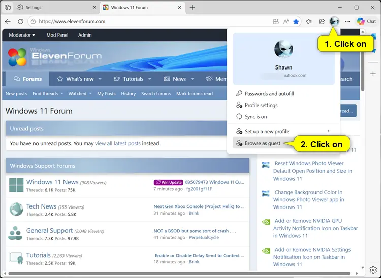View site information lock icon in address bar
This screenshot has height=278, width=381.
pyautogui.click(x=34, y=22)
